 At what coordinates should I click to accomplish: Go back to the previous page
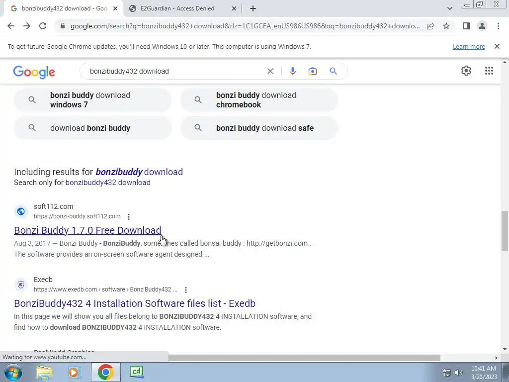(11, 26)
